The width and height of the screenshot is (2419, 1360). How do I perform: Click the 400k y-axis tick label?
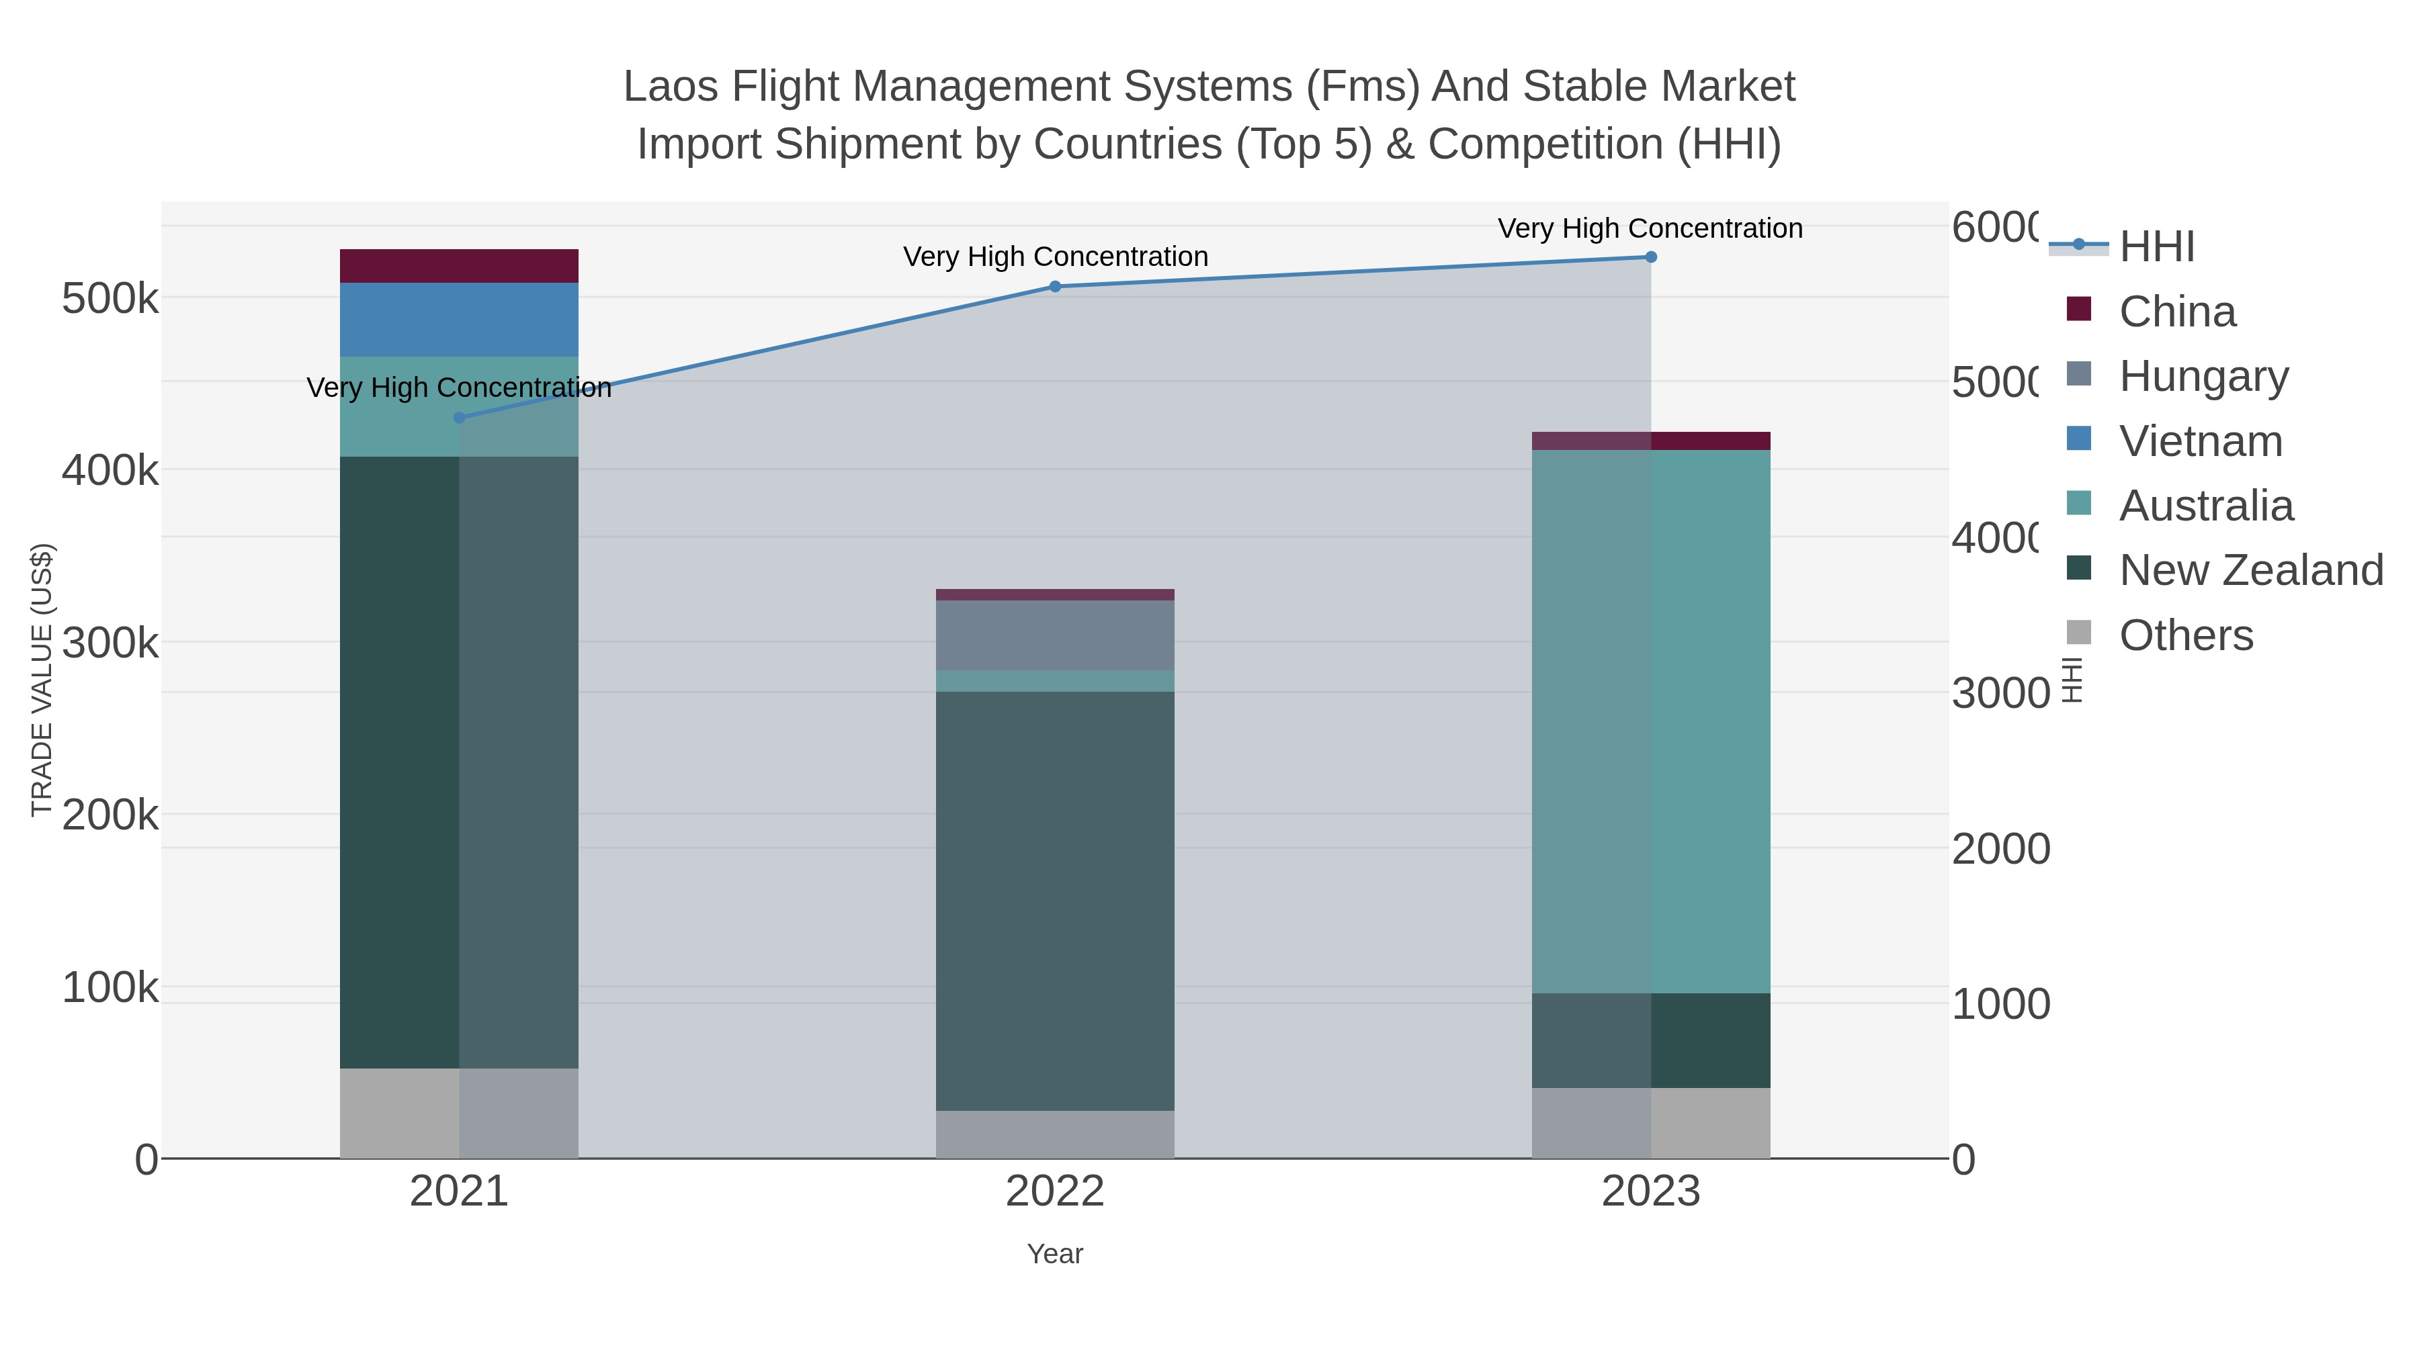[x=110, y=471]
